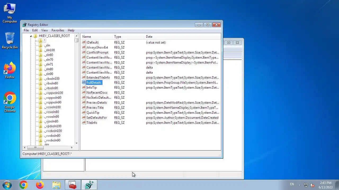Screen dimensions: 339x190
Task: Click the tree pane horizontal scrollbar thumb
Action: point(35,148)
